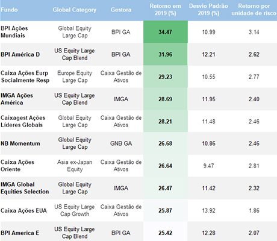Click the Retorno em 2019 (%) header
The width and height of the screenshot is (277, 241).
[165, 10]
